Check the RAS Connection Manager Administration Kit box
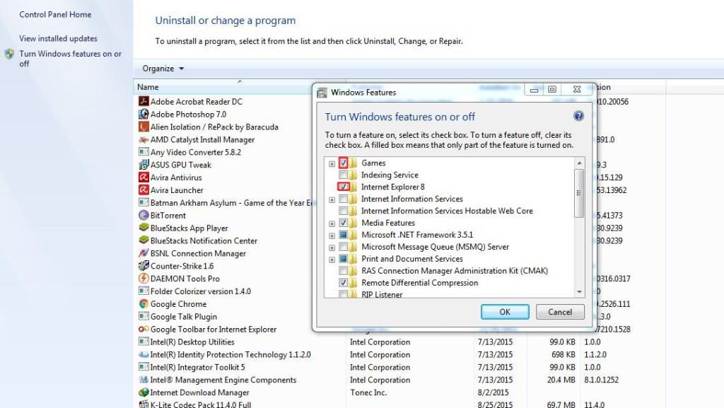Screen dimensions: 724x408 [343, 270]
